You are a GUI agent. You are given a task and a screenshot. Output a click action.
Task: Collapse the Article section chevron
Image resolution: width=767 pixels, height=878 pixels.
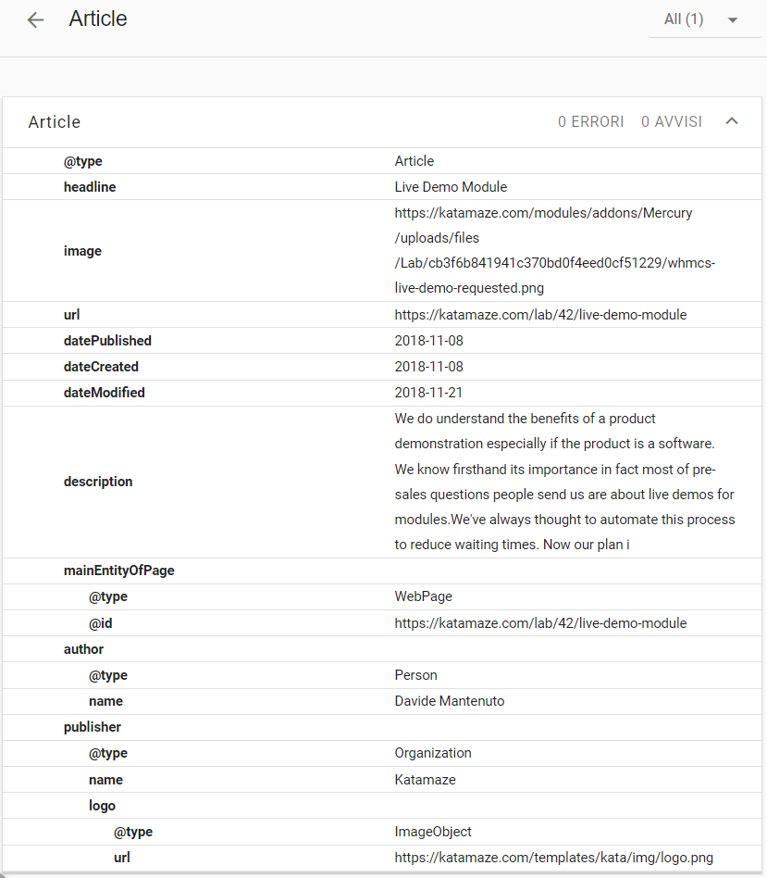[732, 121]
